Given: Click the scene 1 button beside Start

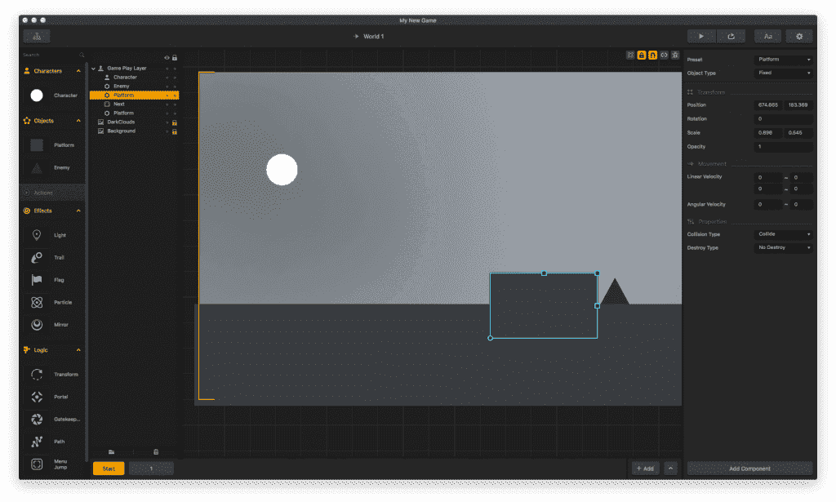Looking at the screenshot, I should coord(151,469).
